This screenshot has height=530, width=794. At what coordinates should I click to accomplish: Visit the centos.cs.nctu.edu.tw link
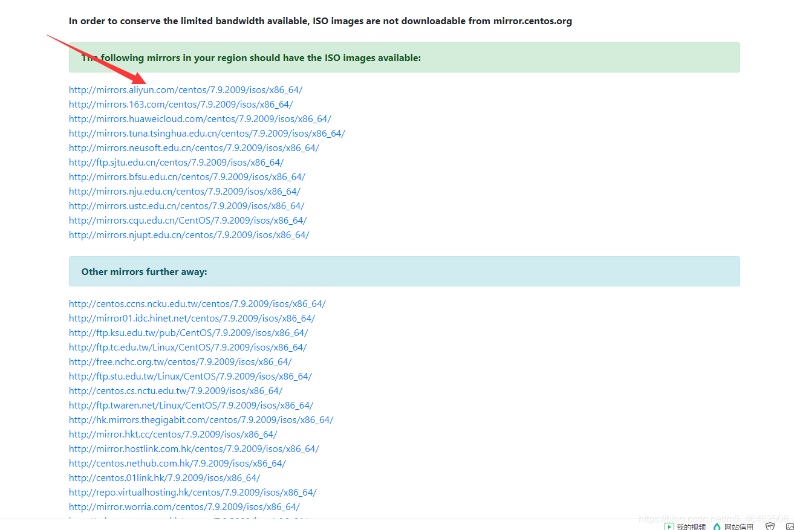(x=175, y=391)
